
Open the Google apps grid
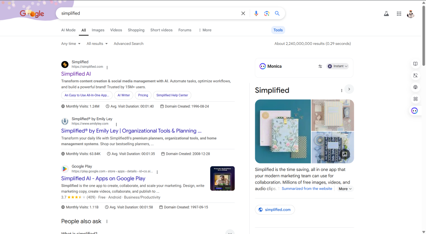point(399,13)
